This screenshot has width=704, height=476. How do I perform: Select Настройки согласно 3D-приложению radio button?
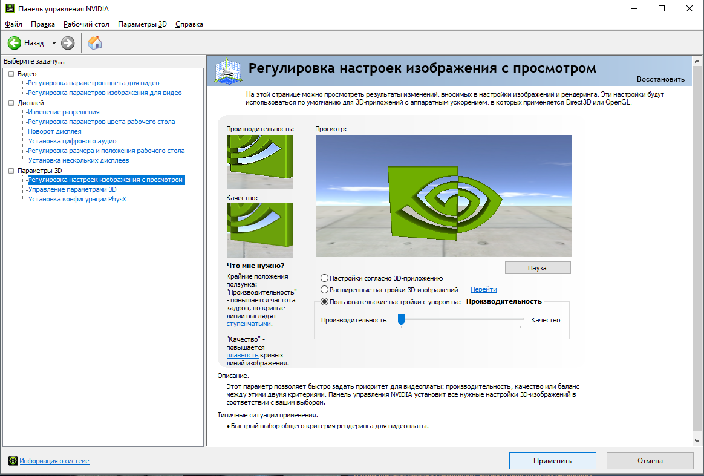tap(324, 278)
